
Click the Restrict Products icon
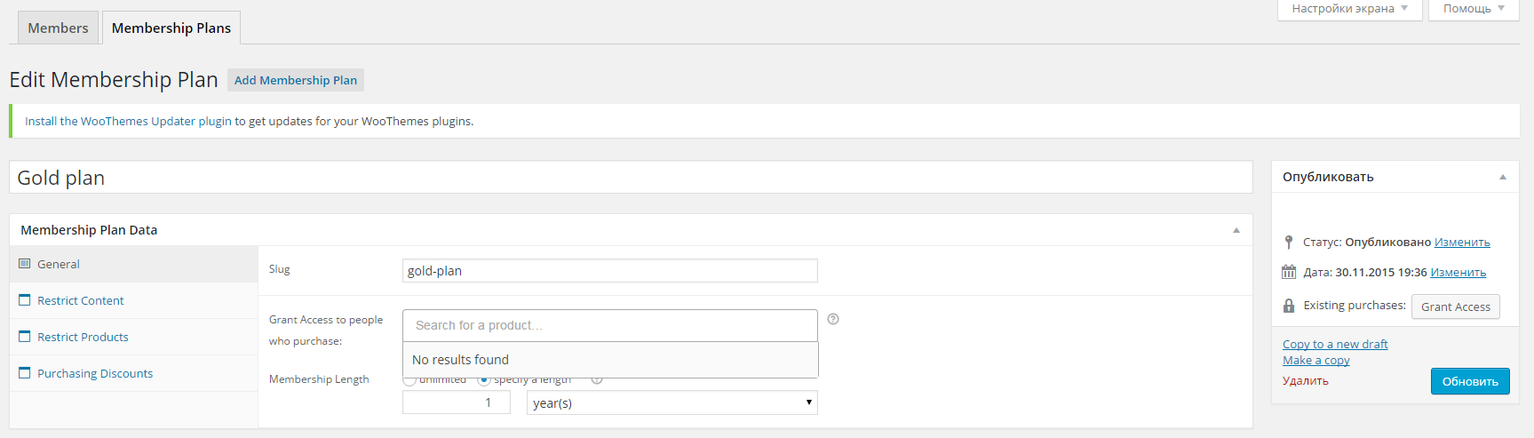click(25, 337)
